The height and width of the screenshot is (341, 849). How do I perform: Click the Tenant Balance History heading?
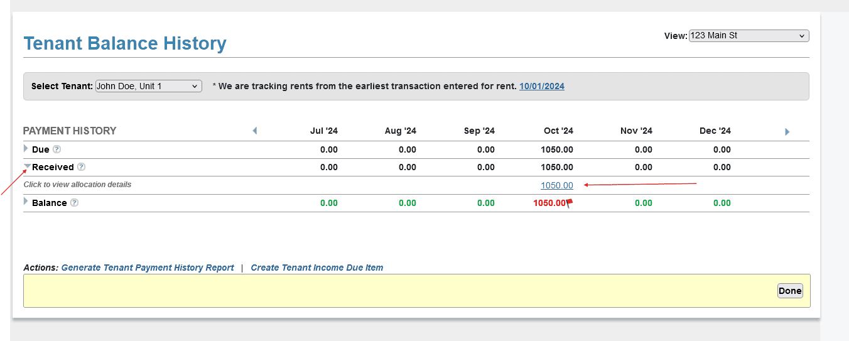point(125,44)
